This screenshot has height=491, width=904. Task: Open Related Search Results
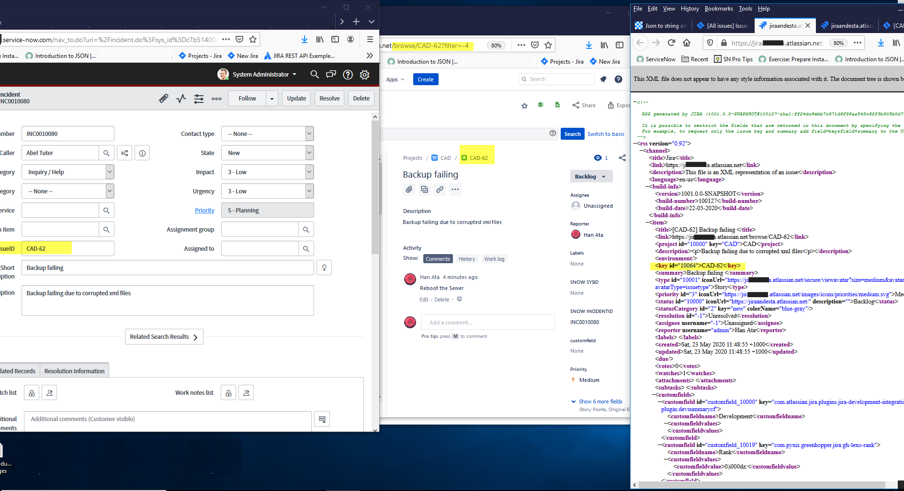coord(164,337)
